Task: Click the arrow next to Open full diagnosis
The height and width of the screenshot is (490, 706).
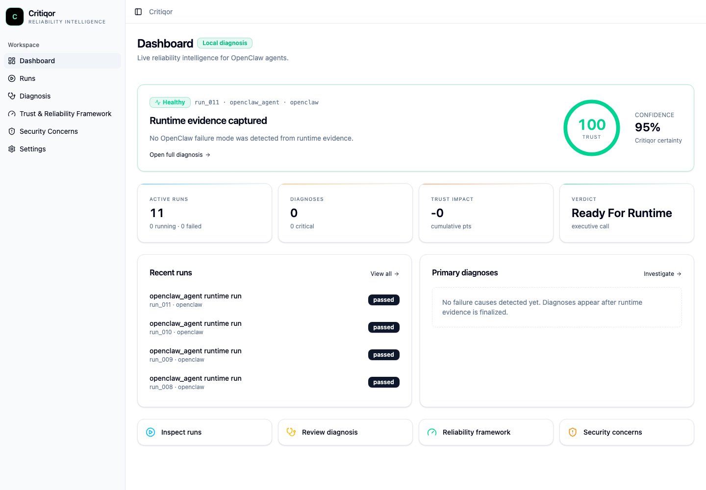Action: [208, 155]
